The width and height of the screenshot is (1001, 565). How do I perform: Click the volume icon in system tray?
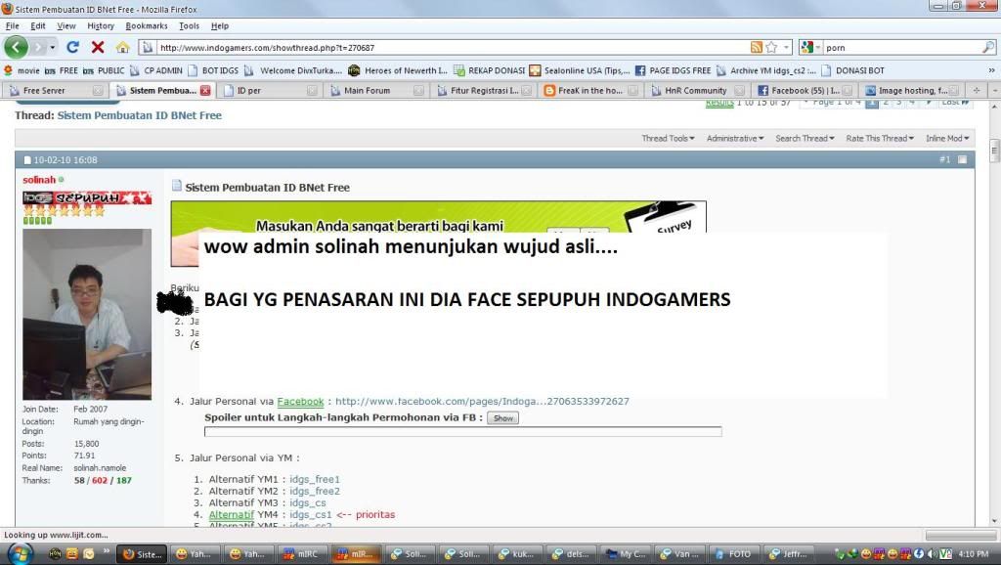(x=932, y=554)
